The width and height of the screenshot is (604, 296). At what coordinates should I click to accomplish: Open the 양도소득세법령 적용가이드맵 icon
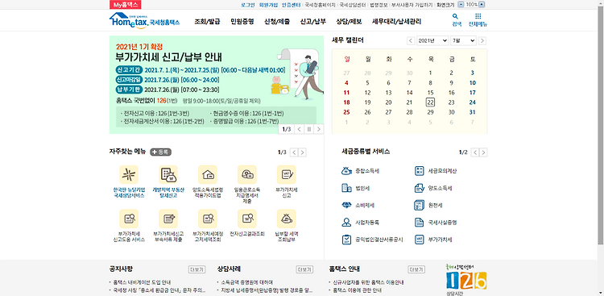[x=208, y=175]
